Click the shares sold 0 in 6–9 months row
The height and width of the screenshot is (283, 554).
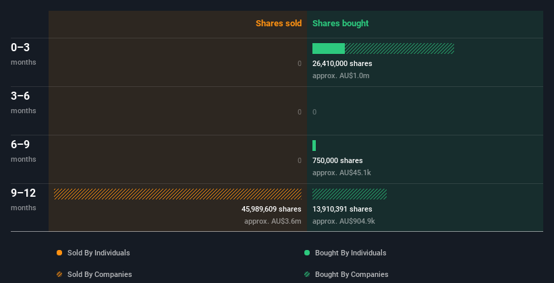[300, 160]
